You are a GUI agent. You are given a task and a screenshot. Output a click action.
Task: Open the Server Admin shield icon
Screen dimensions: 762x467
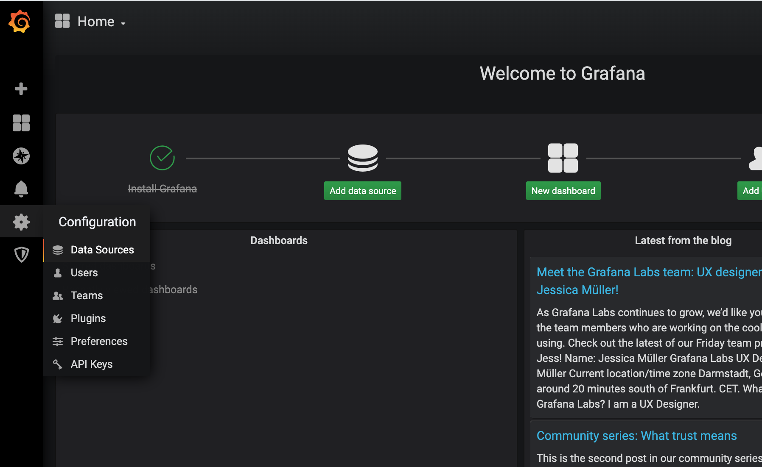tap(21, 255)
